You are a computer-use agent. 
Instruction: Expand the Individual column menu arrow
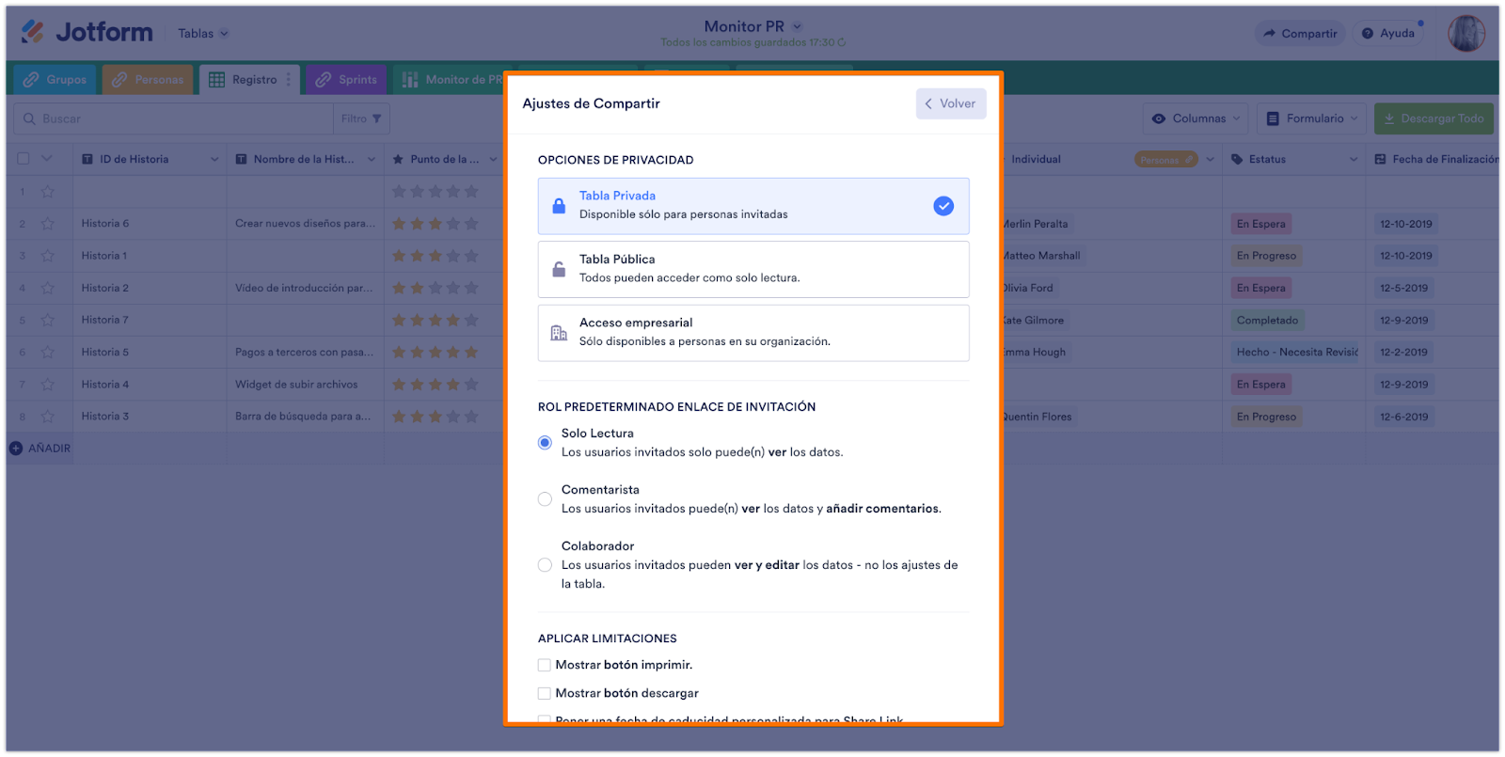tap(1211, 160)
